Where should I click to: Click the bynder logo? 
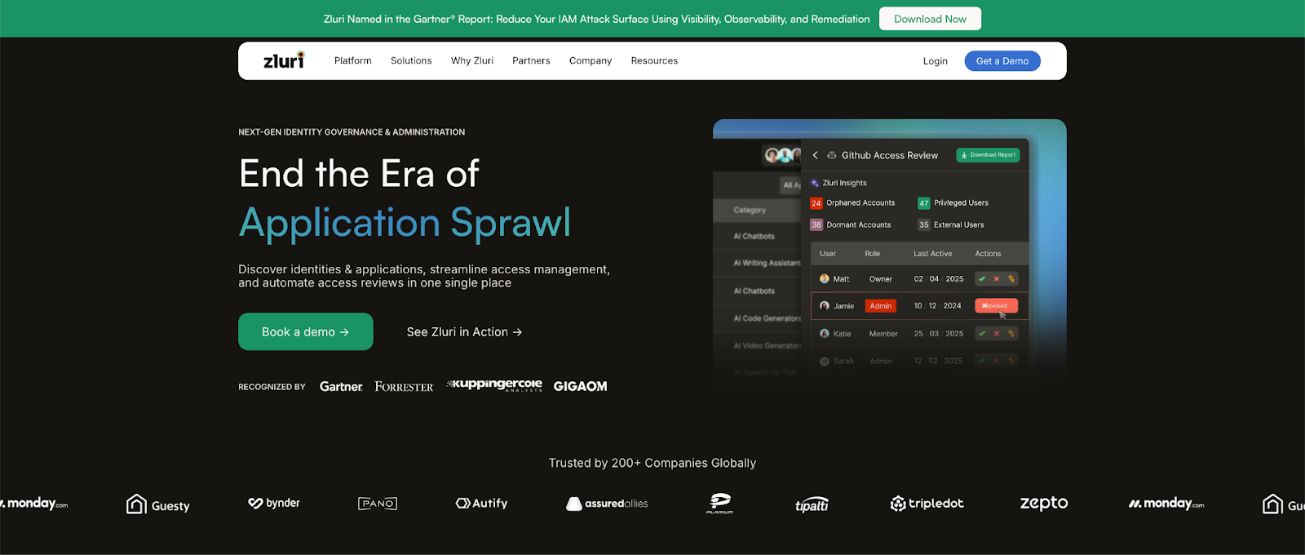[274, 504]
